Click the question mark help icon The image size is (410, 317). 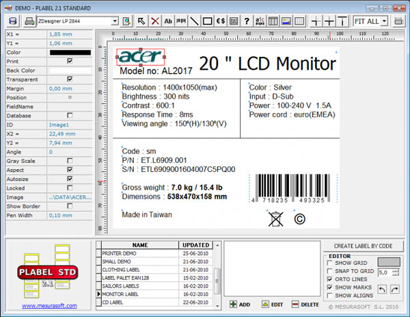click(246, 21)
